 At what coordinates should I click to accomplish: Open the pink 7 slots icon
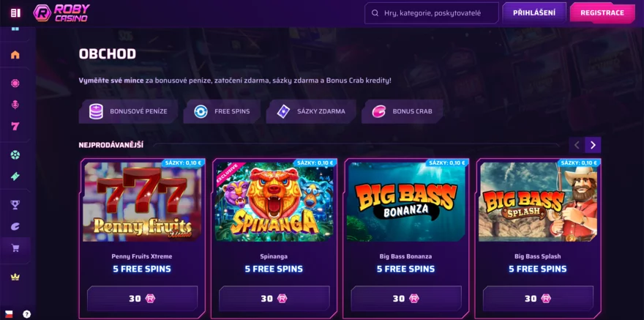15,126
